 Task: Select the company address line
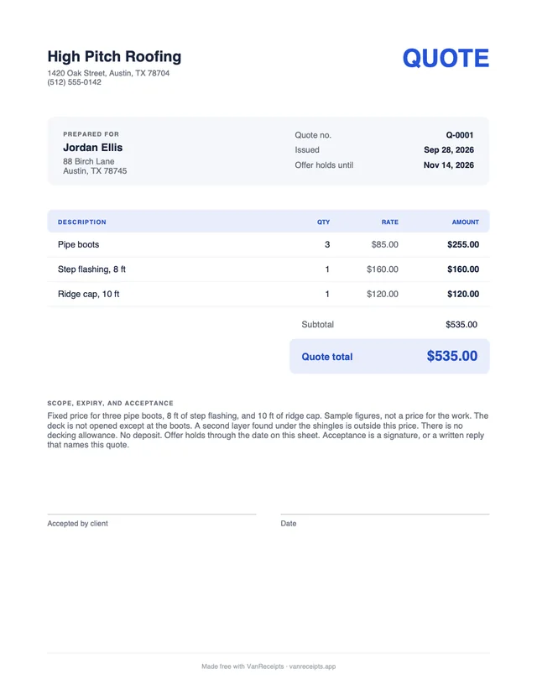click(108, 73)
